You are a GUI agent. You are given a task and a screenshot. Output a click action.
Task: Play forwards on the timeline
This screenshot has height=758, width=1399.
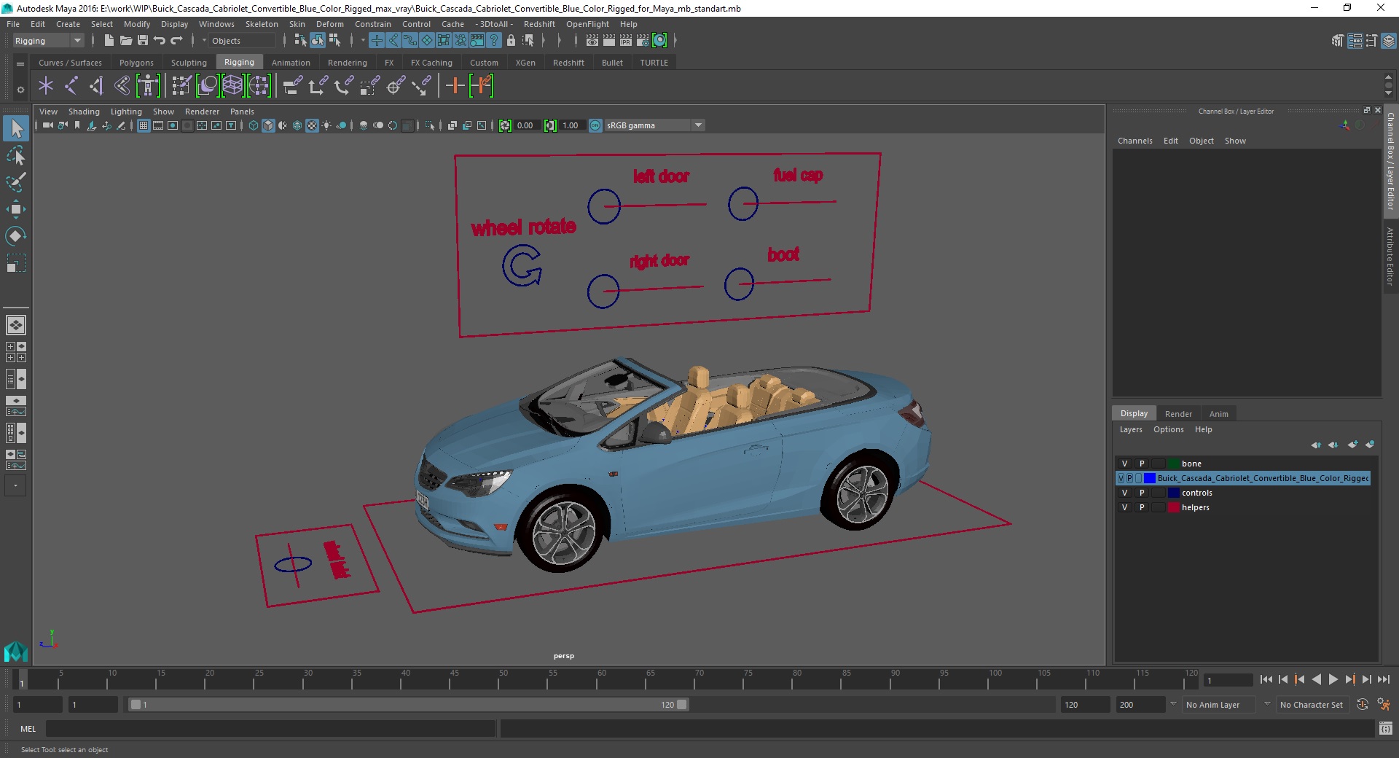click(x=1333, y=679)
